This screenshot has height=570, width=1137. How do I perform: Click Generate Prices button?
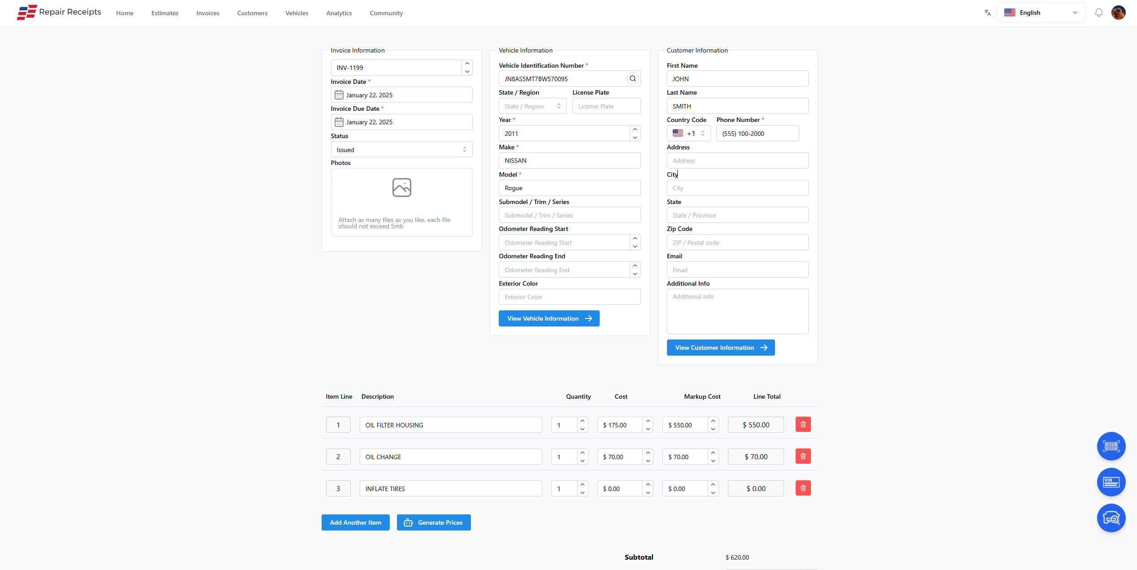[433, 522]
